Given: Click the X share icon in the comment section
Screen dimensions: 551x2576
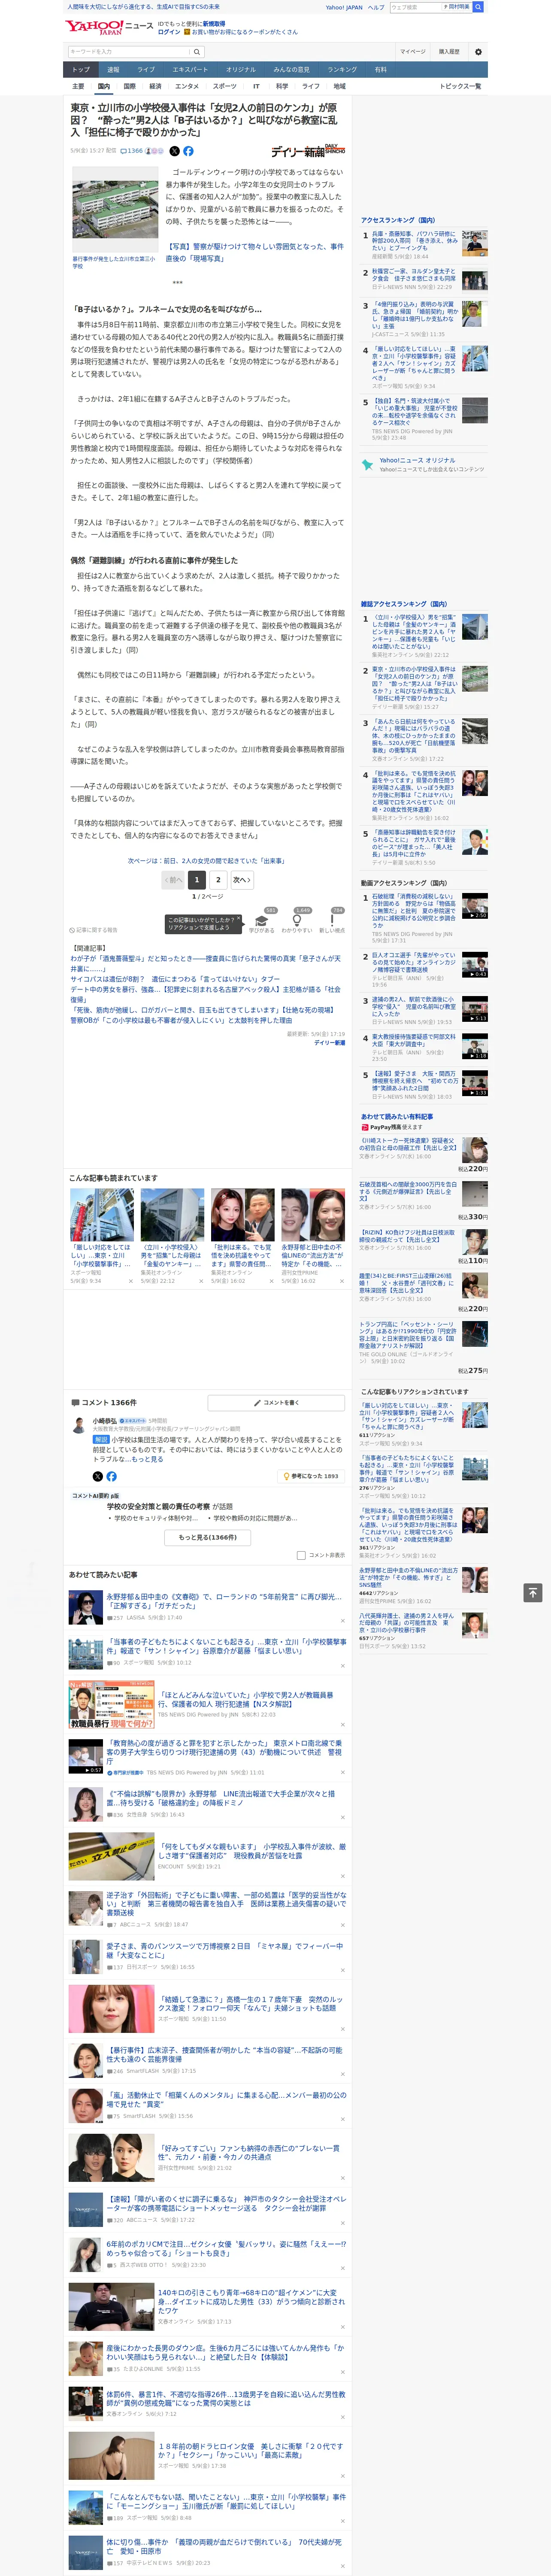Looking at the screenshot, I should click(97, 1476).
